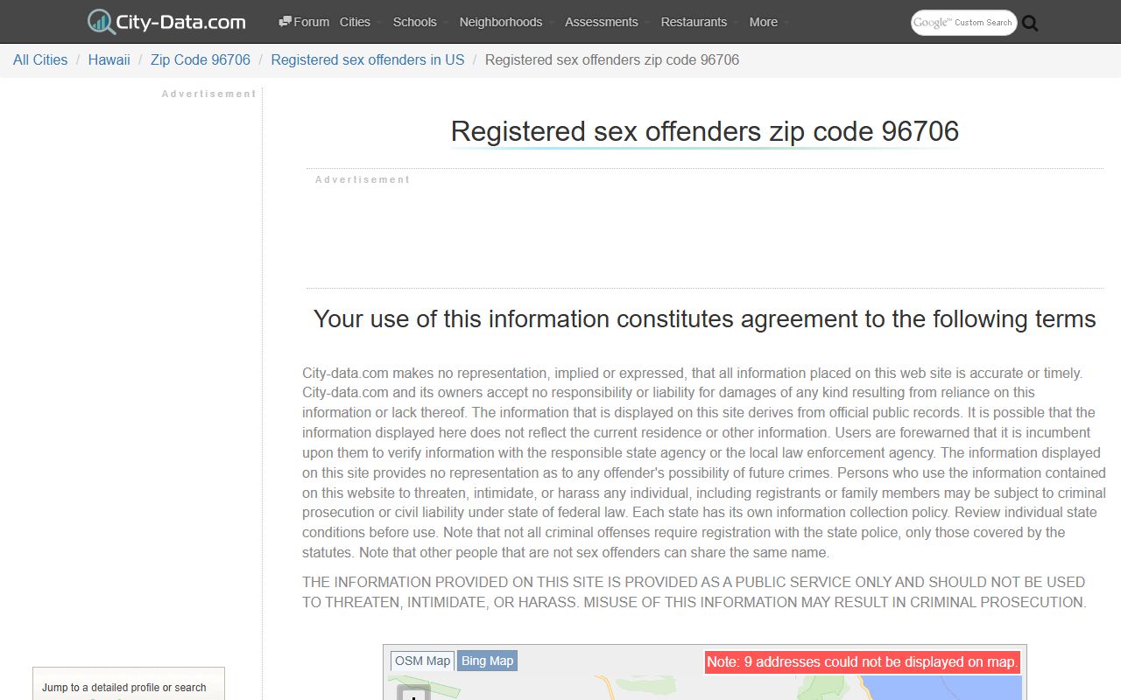
Task: Click the 'Jump to a detailed profile' text
Action: (x=124, y=687)
